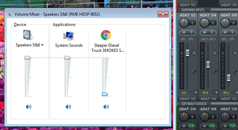This screenshot has height=130, width=238.
Task: Open routing label below the -10.9 level value
Action: coord(208,99)
